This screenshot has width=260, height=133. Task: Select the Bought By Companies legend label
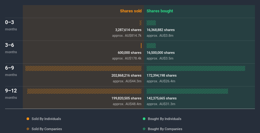[165, 129]
